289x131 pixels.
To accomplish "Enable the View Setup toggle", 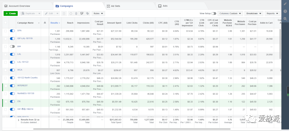I will [x=214, y=14].
